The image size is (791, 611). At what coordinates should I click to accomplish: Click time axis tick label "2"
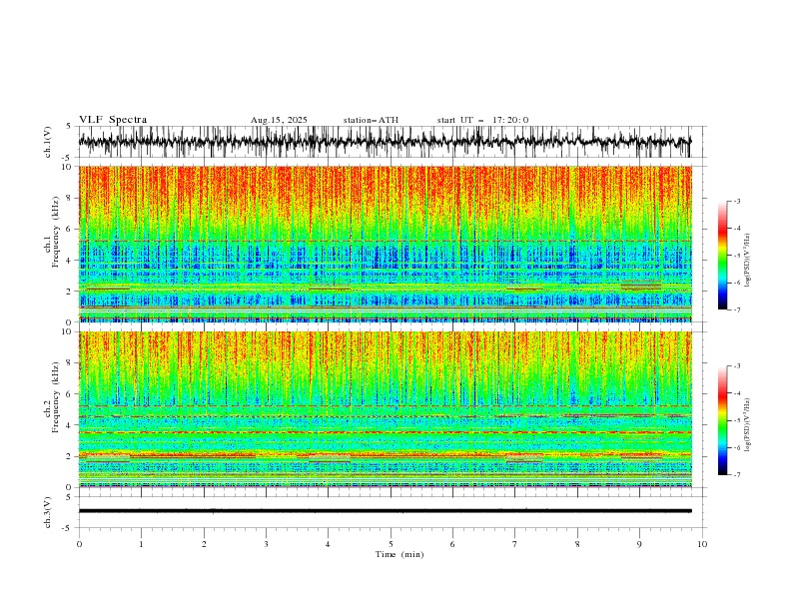[204, 544]
